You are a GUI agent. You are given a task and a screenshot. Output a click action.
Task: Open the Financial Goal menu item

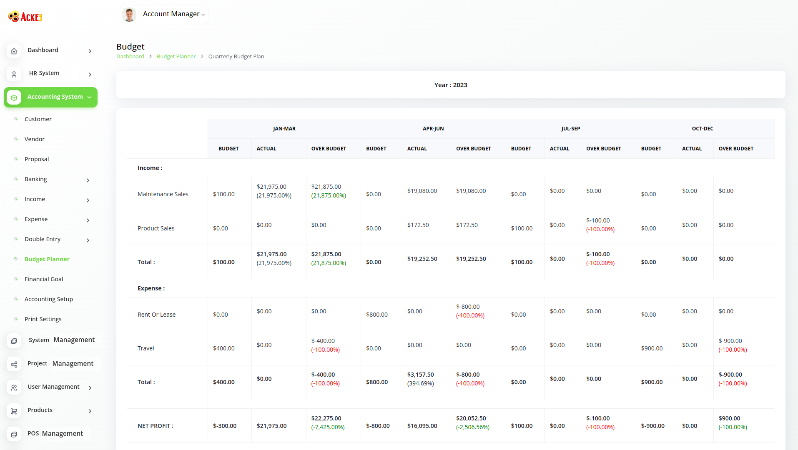[44, 279]
